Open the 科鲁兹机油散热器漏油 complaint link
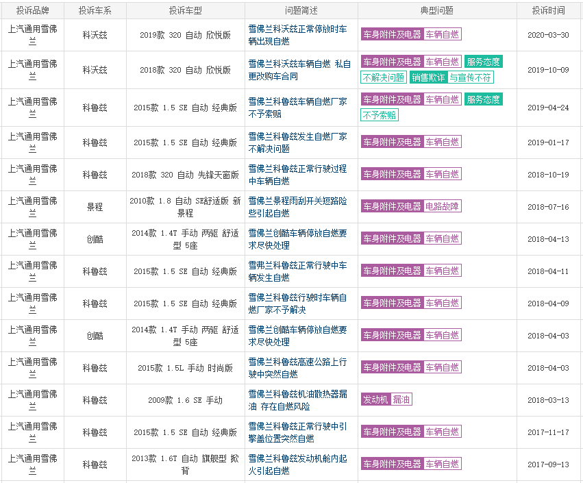 (297, 400)
